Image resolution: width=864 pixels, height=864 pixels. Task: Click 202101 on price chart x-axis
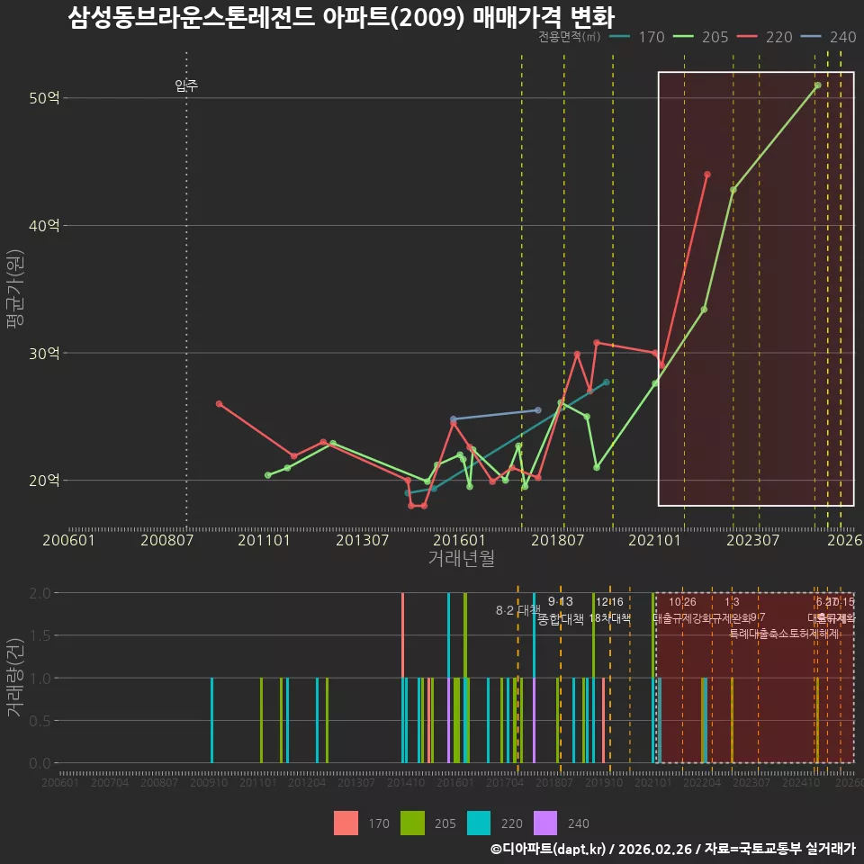click(654, 540)
